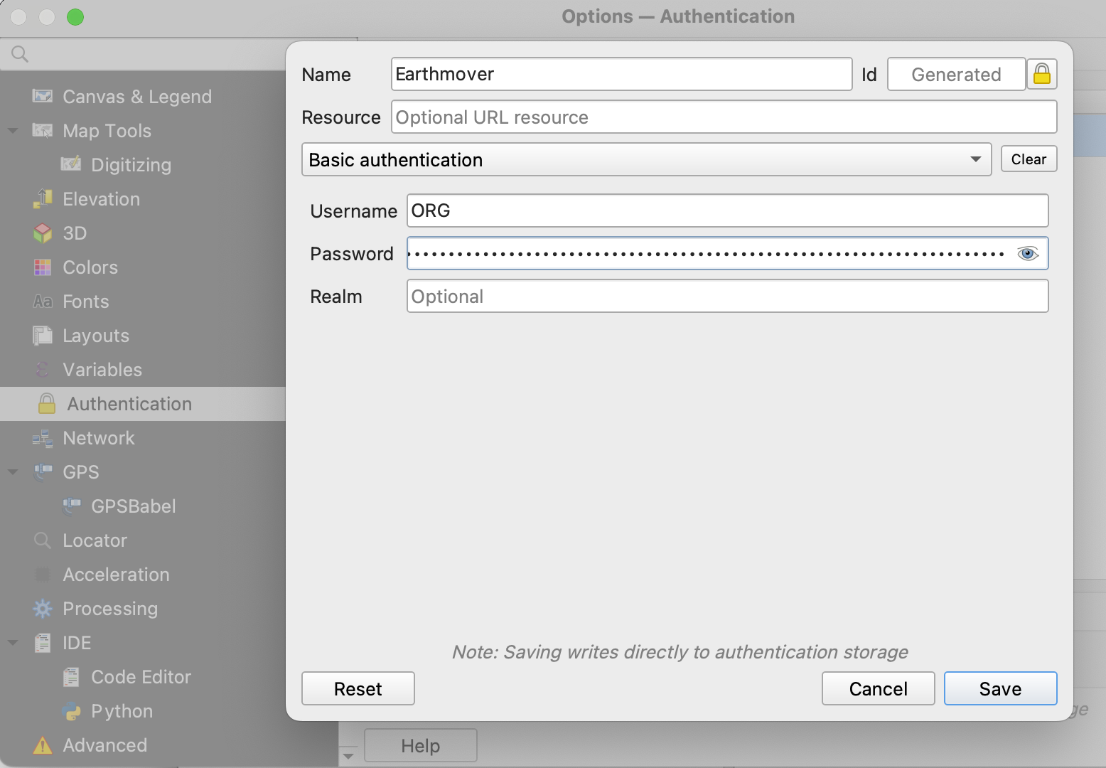Open the Layouts settings page
This screenshot has width=1106, height=768.
(x=96, y=336)
